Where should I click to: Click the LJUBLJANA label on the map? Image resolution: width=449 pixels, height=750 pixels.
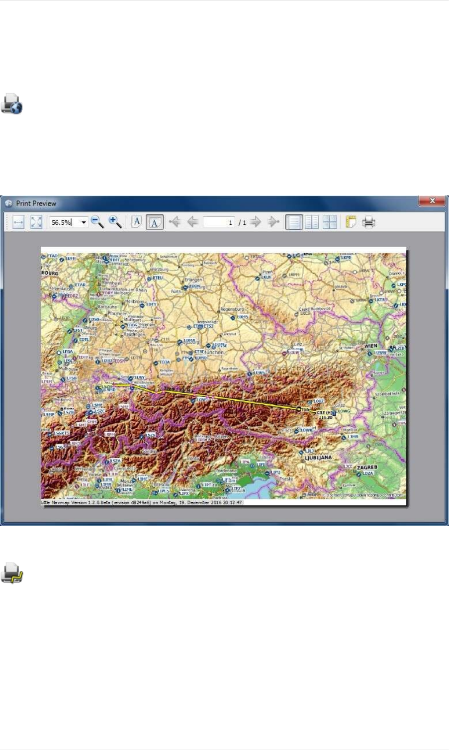click(318, 457)
